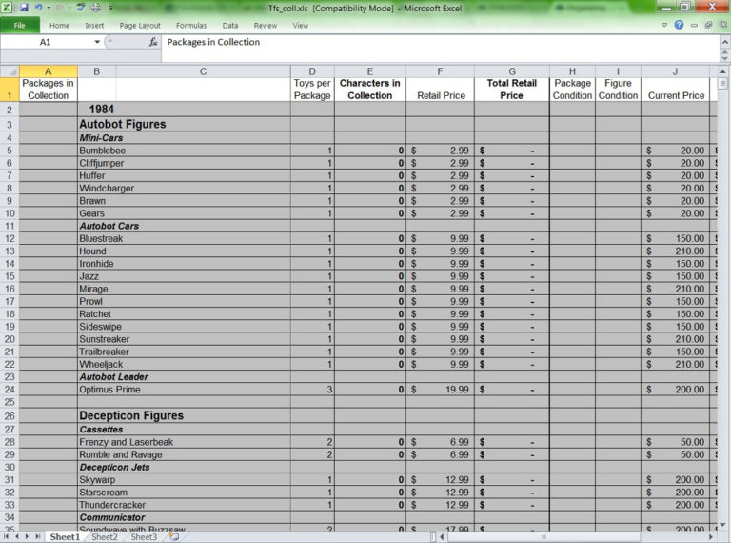Click in the formula bar text
The height and width of the screenshot is (543, 731).
(213, 42)
